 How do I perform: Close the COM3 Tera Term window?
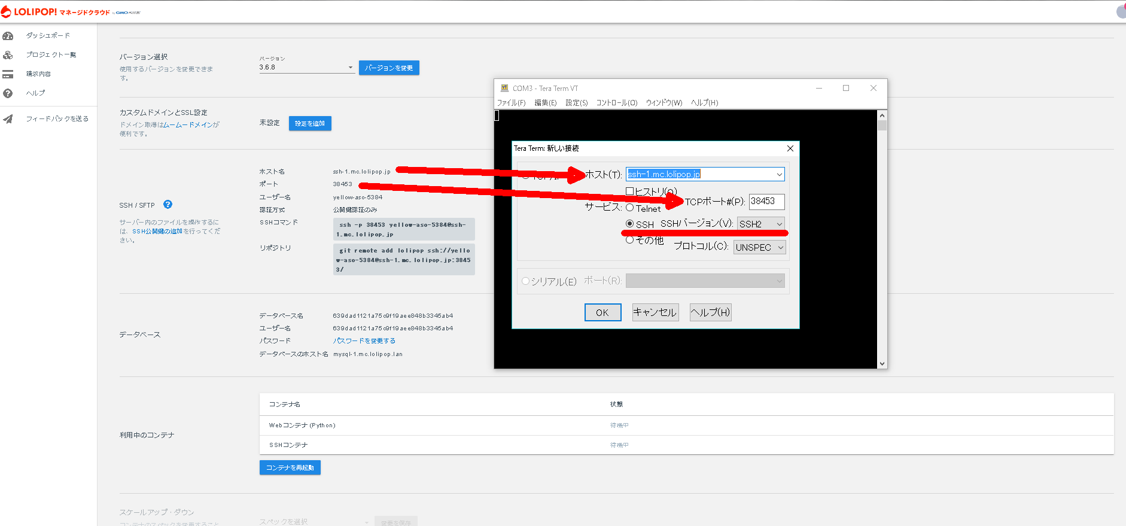(x=874, y=88)
